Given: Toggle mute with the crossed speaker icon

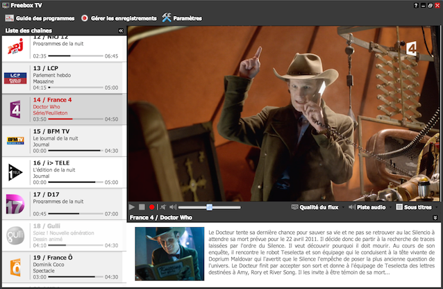Looking at the screenshot, I should (163, 207).
